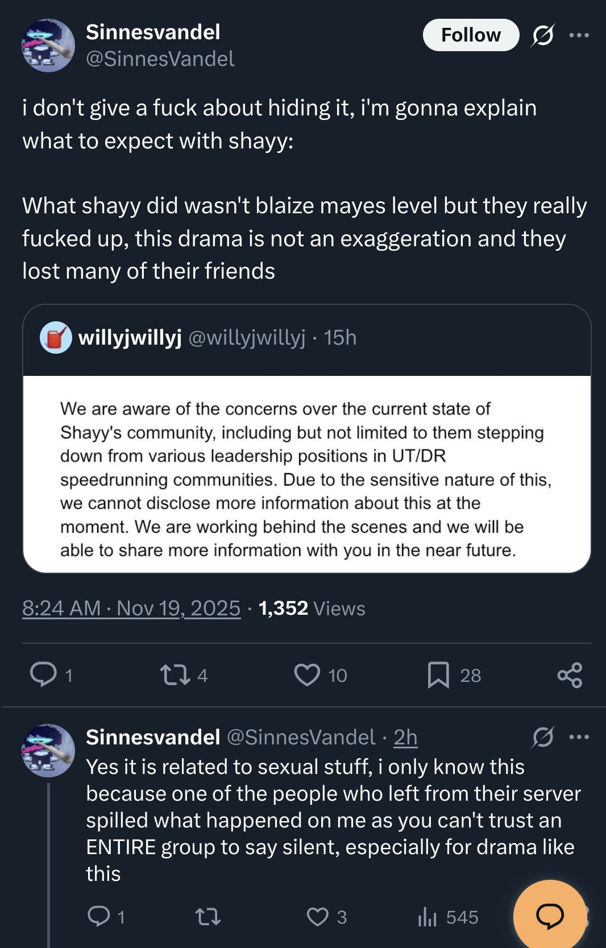Open the Grok icon beside Follow
606x948 pixels.
coord(542,36)
